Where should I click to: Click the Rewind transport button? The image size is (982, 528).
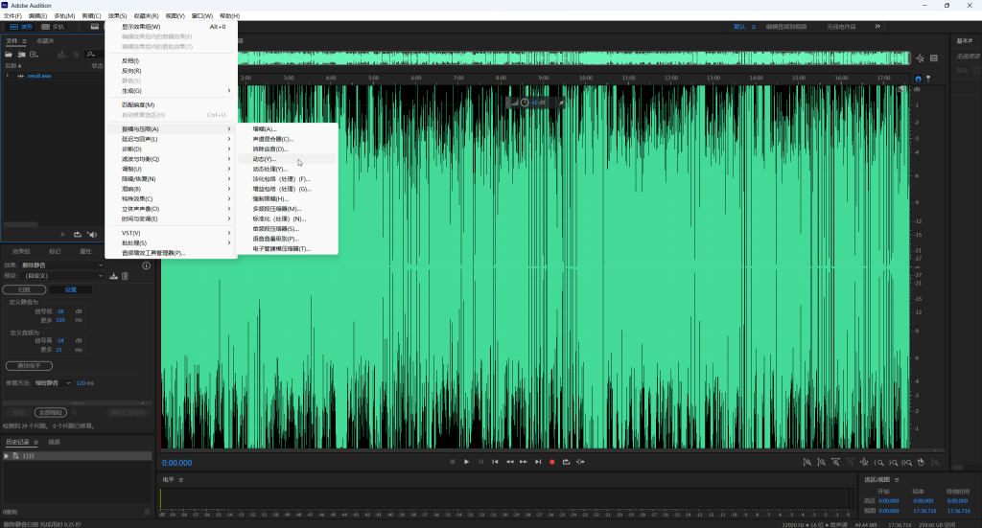coord(510,462)
